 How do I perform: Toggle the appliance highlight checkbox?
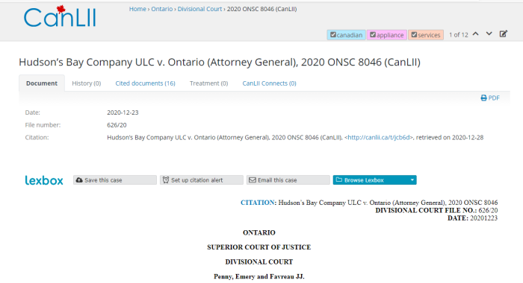373,34
